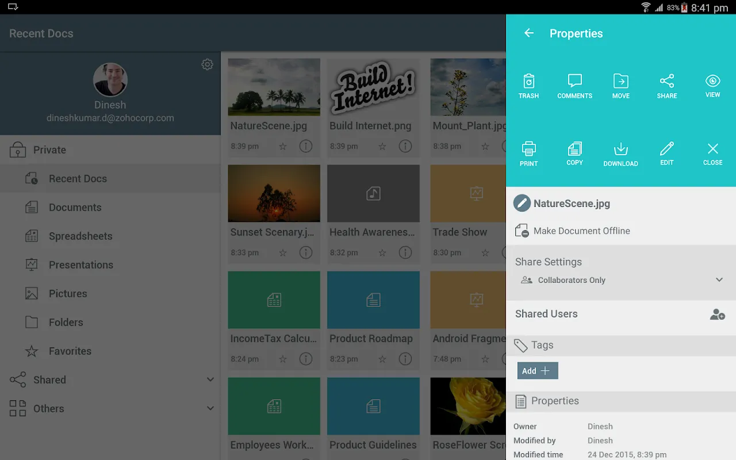Click the Edit pencil action

point(666,154)
